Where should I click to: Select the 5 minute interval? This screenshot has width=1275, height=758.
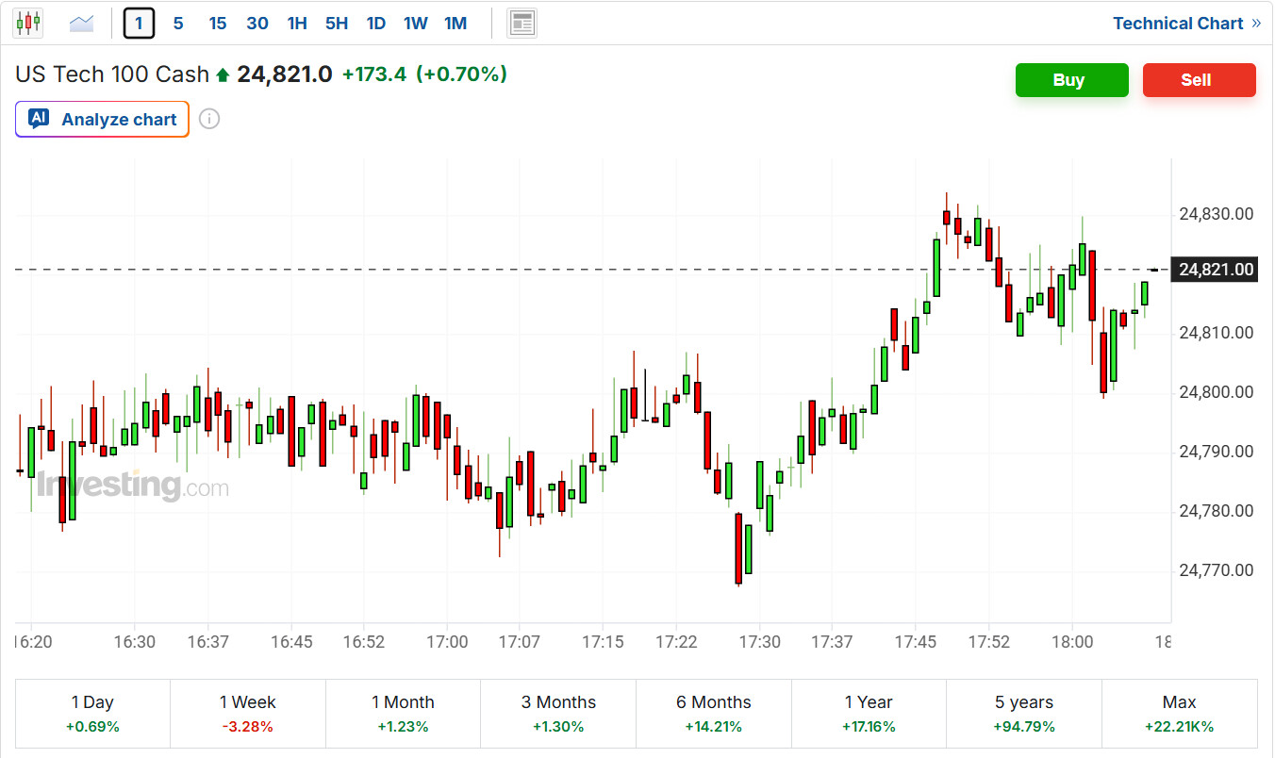(x=178, y=23)
